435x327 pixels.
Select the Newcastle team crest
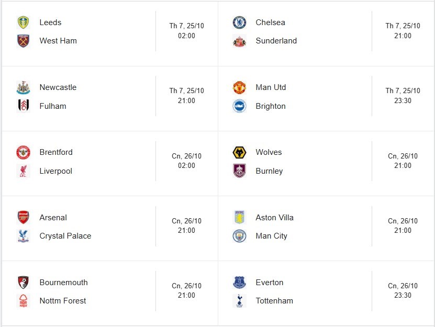point(23,87)
